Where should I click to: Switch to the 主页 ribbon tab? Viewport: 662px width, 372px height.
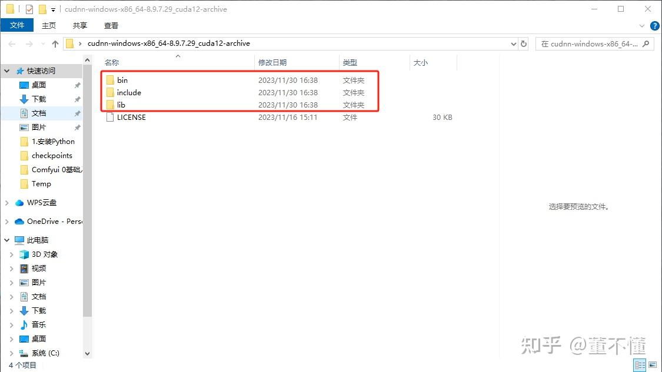coord(49,25)
